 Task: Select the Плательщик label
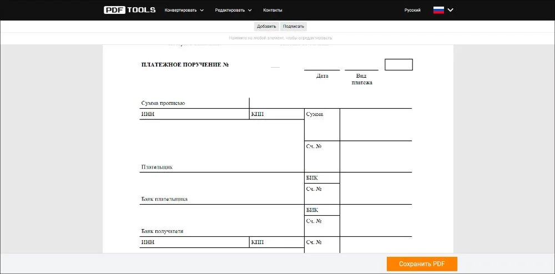tap(157, 167)
